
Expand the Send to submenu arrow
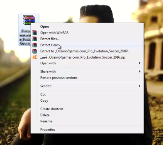140,86
